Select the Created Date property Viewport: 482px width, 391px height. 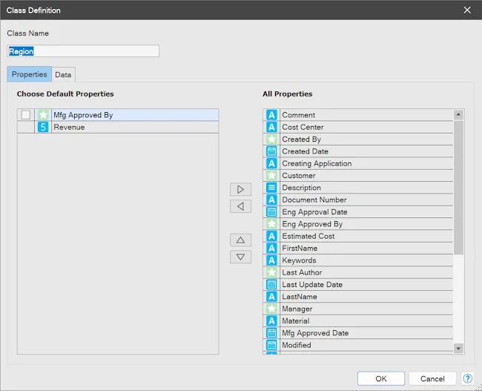358,151
